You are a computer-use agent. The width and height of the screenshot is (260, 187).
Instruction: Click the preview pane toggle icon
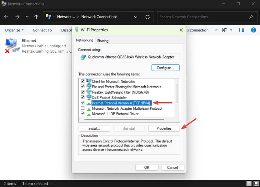(x=242, y=30)
